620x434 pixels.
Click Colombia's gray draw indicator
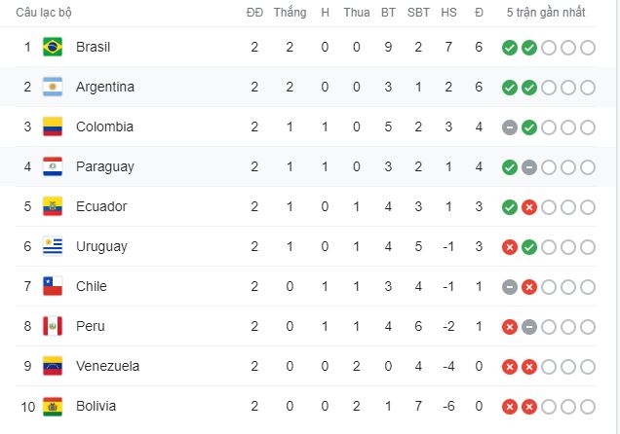[510, 127]
